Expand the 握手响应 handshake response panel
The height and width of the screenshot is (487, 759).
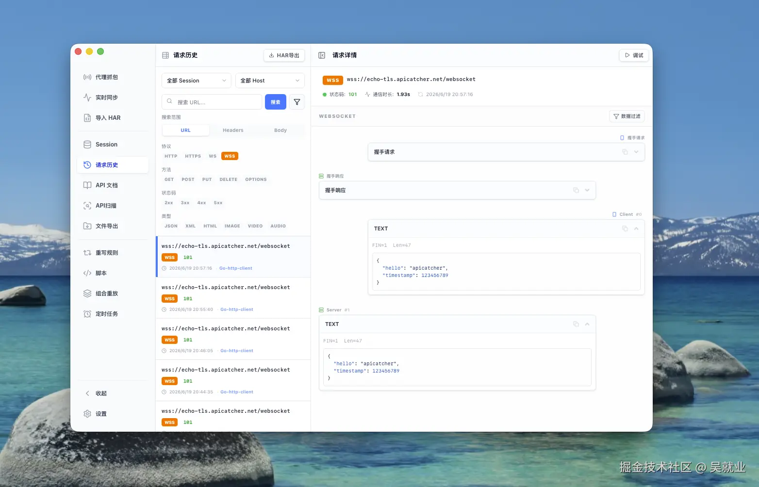coord(587,190)
